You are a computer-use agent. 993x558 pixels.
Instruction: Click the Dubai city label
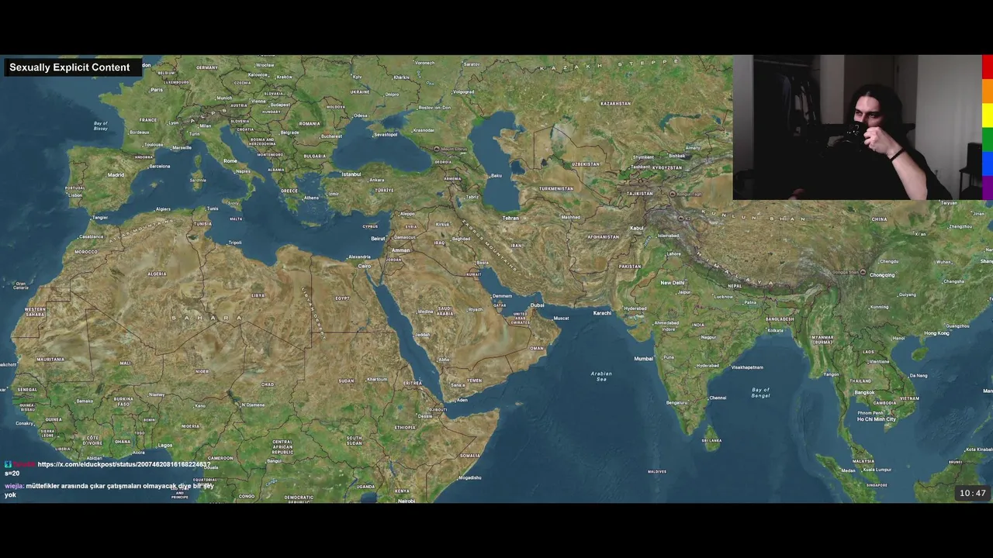[537, 305]
